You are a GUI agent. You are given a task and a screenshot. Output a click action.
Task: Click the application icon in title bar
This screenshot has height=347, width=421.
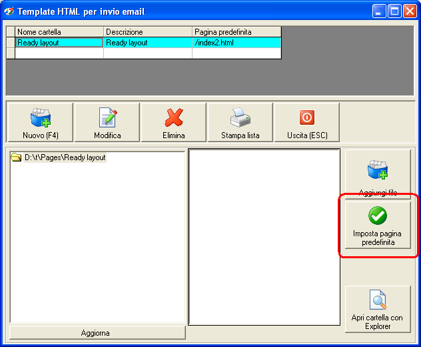click(9, 11)
